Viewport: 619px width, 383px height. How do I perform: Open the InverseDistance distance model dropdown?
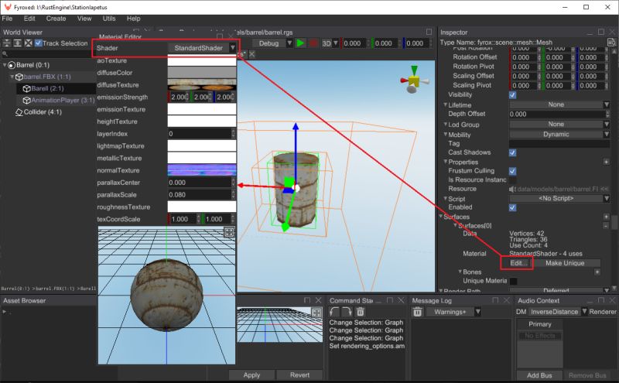558,312
